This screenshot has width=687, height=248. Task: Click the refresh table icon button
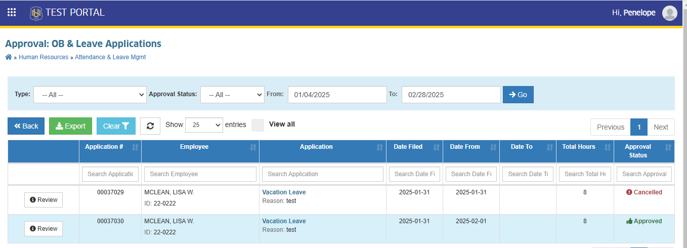click(x=150, y=126)
